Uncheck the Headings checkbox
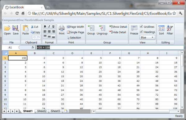Viewport: 186px width, 120px height. coord(141,32)
